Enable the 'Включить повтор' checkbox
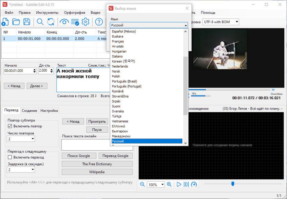This screenshot has width=287, height=199. coord(10,126)
